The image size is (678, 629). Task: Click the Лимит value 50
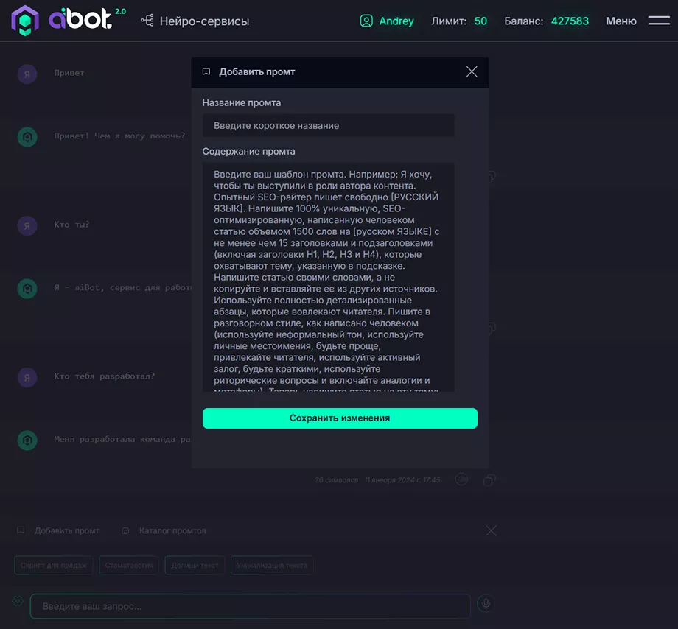tap(481, 21)
